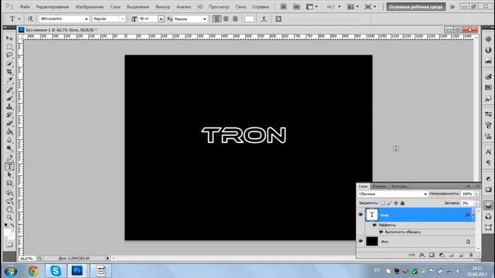Select the Brush tool
The image size is (495, 278).
click(x=9, y=98)
